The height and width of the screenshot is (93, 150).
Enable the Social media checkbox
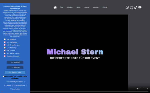click(5, 53)
